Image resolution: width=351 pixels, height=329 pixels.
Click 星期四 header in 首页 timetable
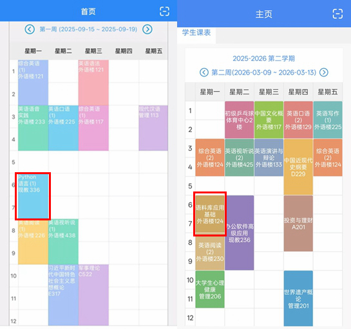click(124, 51)
